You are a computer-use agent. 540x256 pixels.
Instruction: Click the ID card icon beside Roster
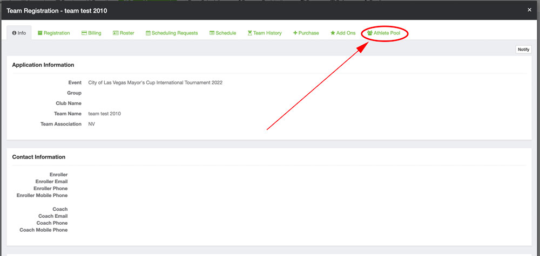tap(116, 33)
